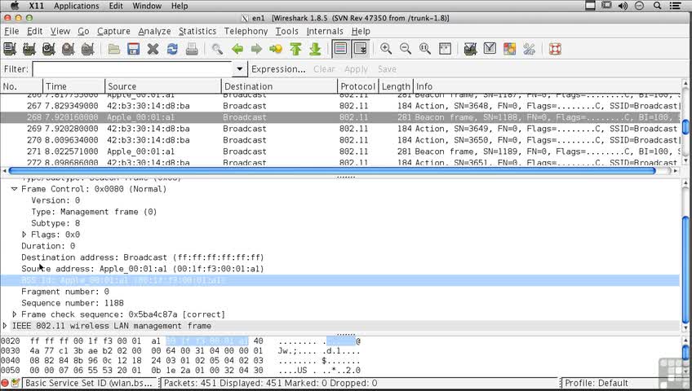This screenshot has width=692, height=391.
Task: Open the Analyze menu
Action: [154, 31]
